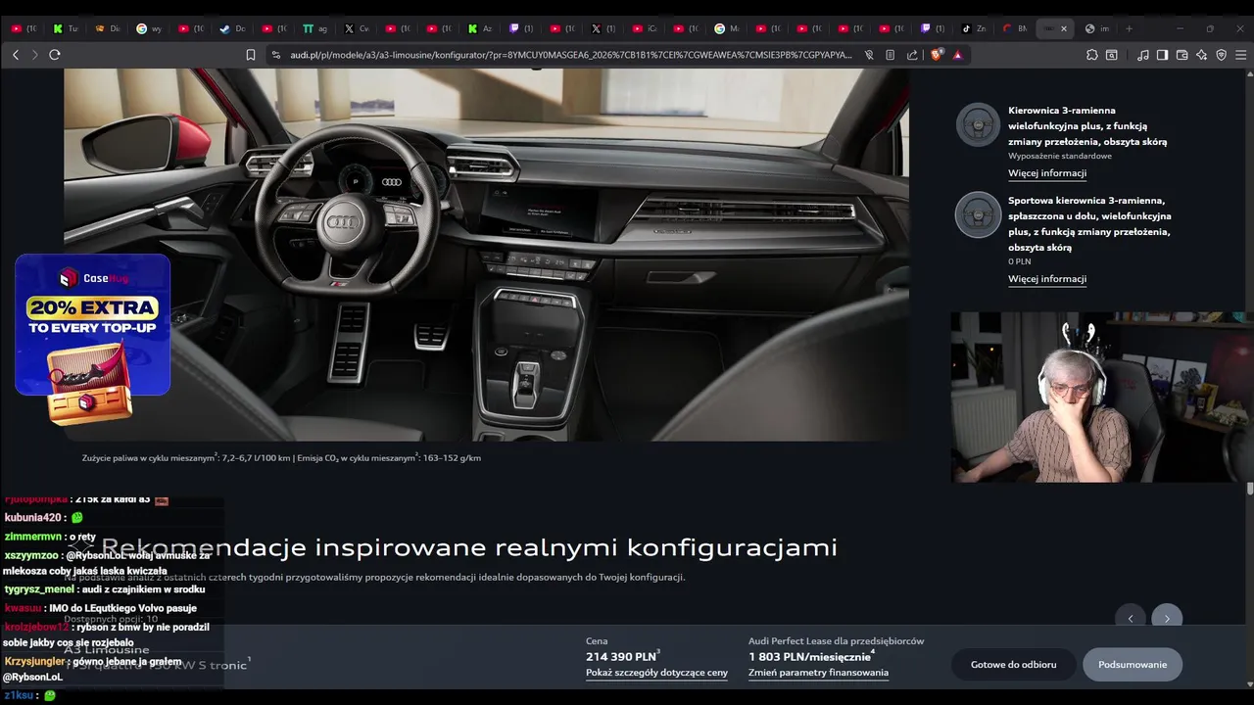Screen dimensions: 1254x705
Task: Switch to the tab labeled ag
Action: 314,28
